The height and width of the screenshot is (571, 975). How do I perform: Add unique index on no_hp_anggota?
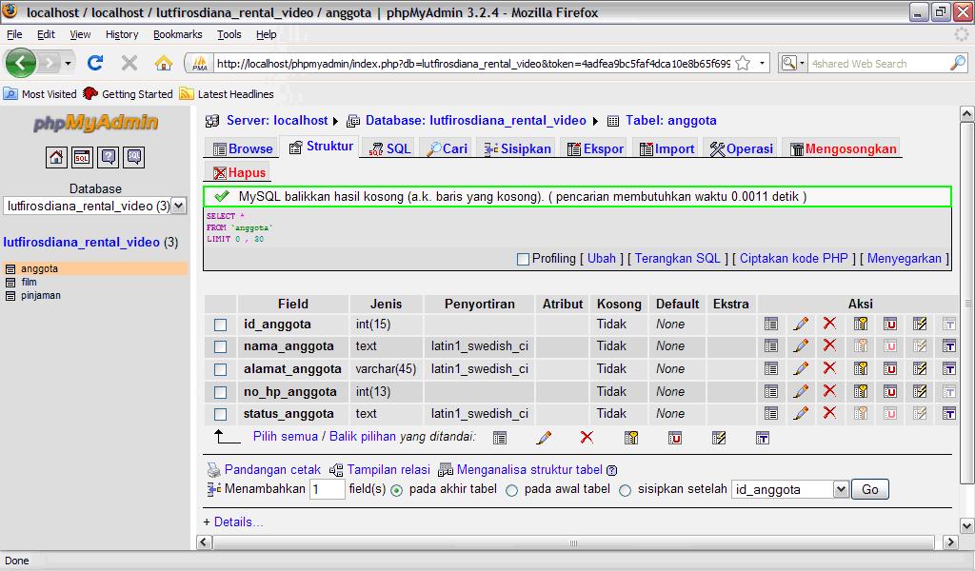pos(890,391)
